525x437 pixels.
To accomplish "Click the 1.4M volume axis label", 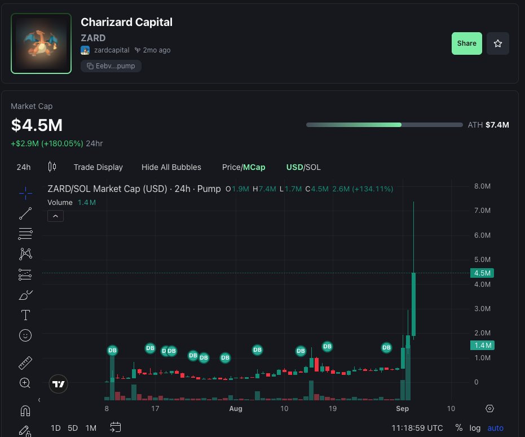I will [x=483, y=345].
